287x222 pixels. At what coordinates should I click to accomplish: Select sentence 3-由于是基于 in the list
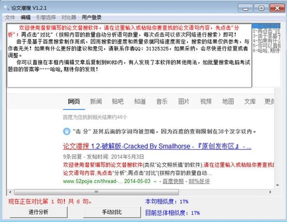pos(266,36)
